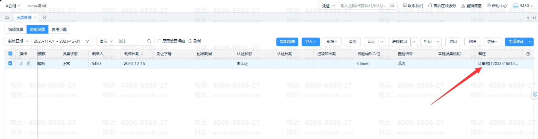Click the search magnifier in 备注 field
Image resolution: width=538 pixels, height=139 pixels.
click(x=149, y=41)
